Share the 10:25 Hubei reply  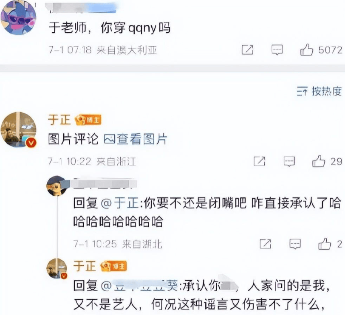[x=266, y=244]
